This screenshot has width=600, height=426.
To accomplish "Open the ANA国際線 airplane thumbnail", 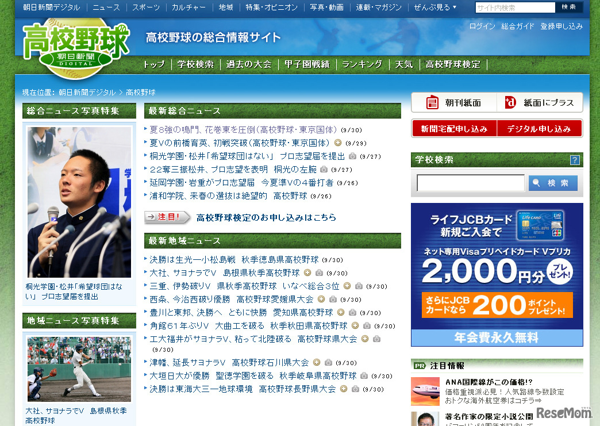I will pyautogui.click(x=425, y=392).
